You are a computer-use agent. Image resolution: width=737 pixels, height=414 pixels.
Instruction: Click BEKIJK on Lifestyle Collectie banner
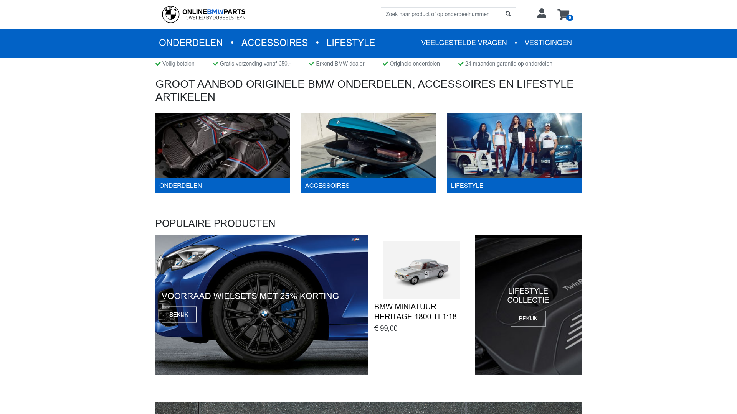(528, 319)
